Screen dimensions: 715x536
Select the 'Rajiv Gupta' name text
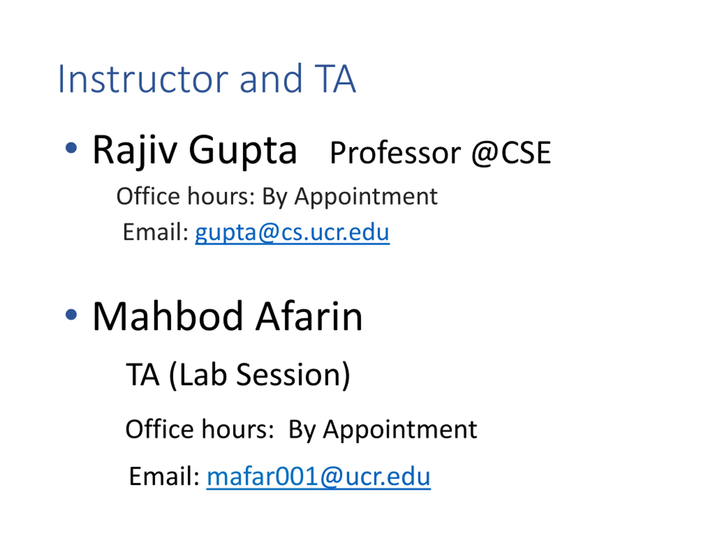(195, 151)
